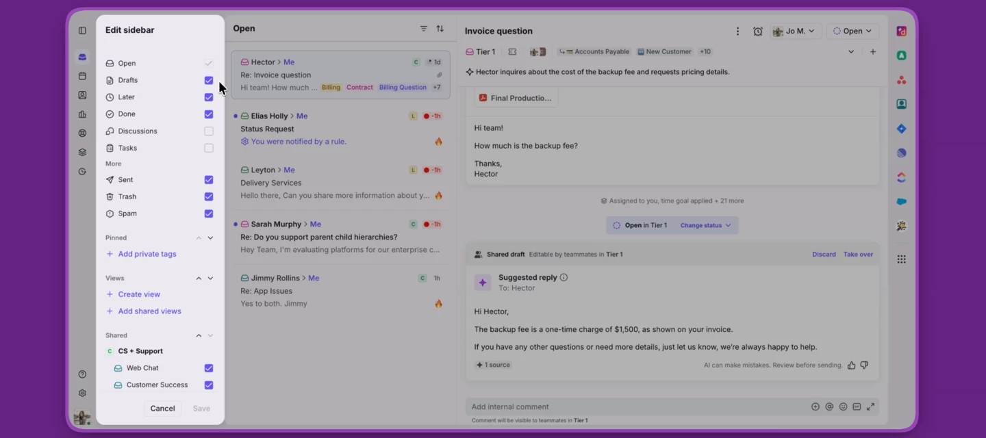Image resolution: width=986 pixels, height=438 pixels.
Task: Open the contacts icon in left rail
Action: point(82,95)
